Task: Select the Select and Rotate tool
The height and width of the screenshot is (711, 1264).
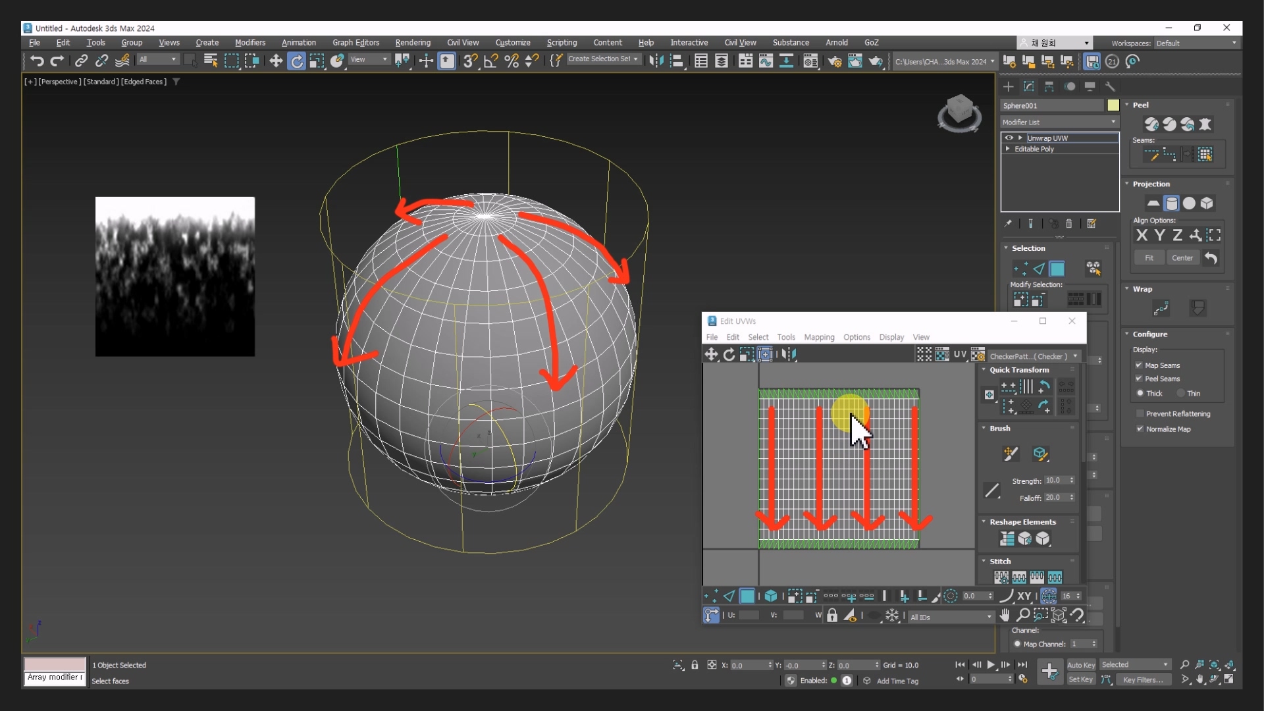Action: pos(297,61)
